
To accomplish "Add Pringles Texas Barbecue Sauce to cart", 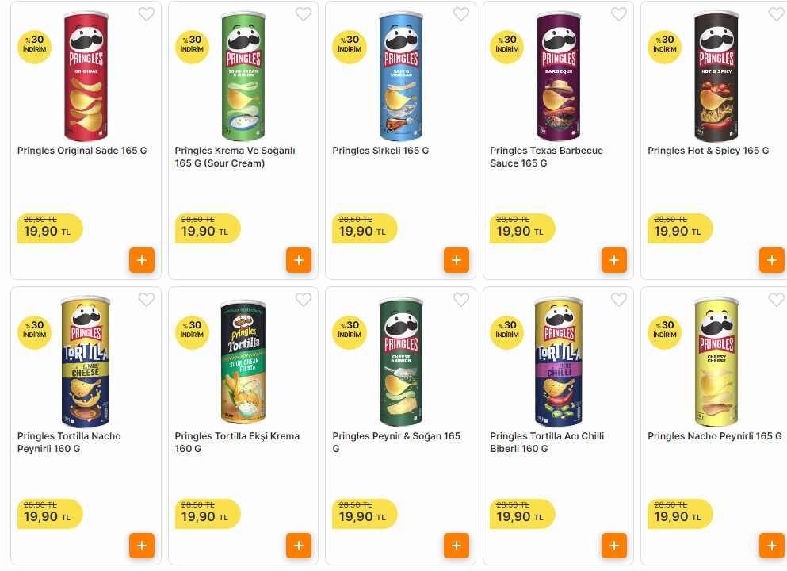I will click(x=614, y=260).
